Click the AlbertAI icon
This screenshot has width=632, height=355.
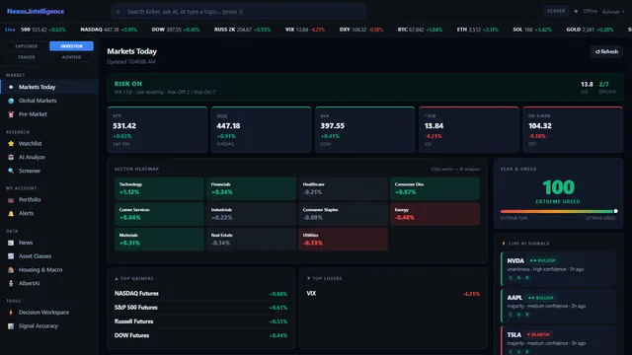11,283
